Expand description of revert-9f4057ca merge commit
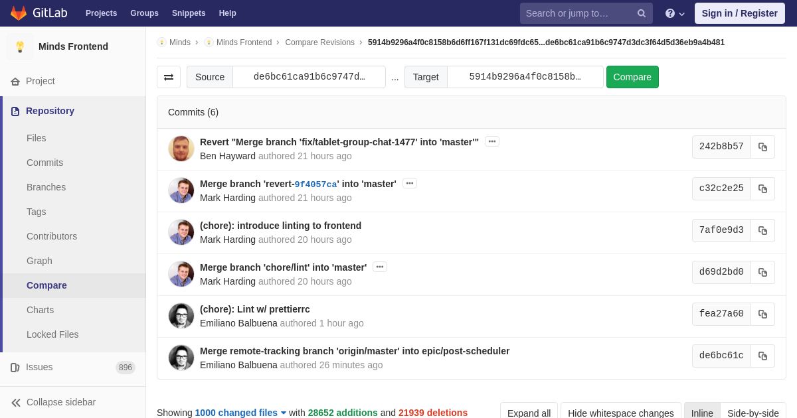The image size is (797, 418). [x=410, y=183]
